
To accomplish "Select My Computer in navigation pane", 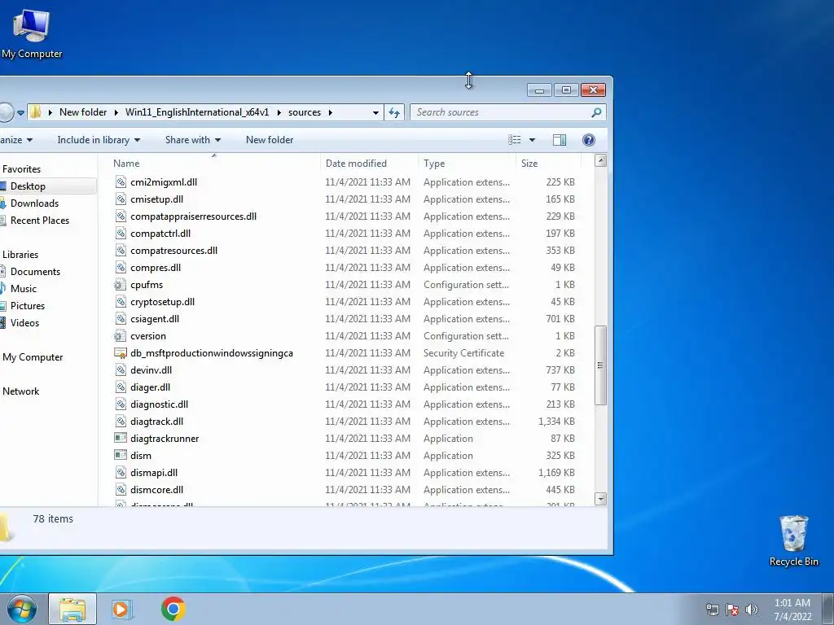I will (33, 357).
